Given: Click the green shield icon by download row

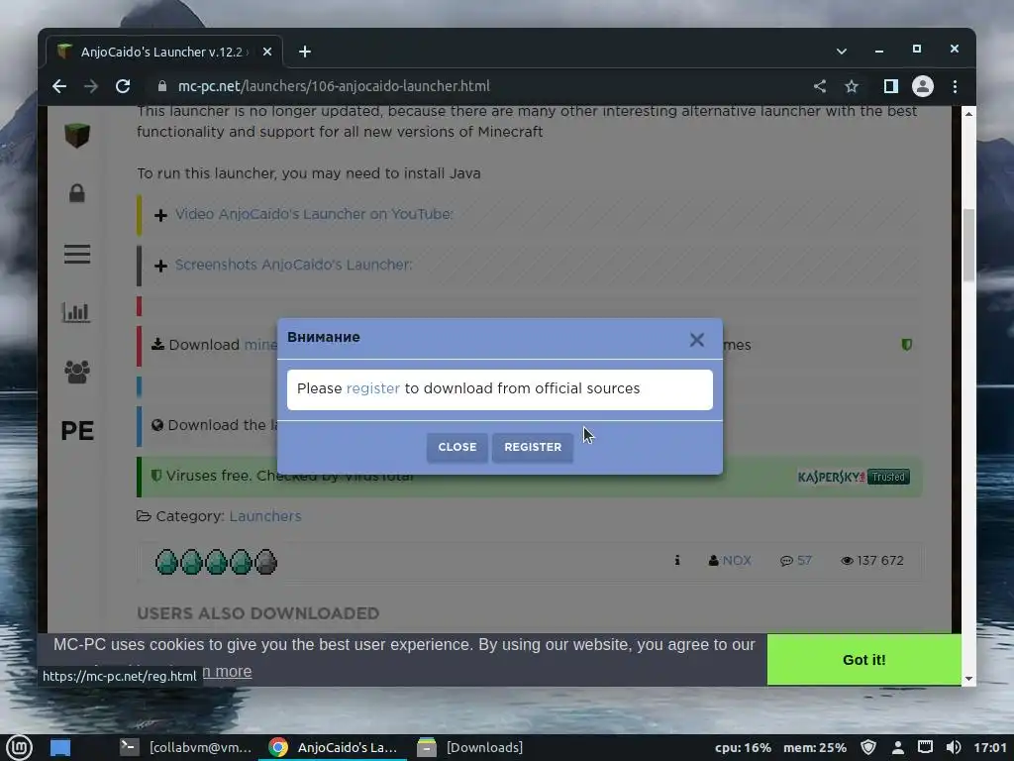Looking at the screenshot, I should coord(907,344).
